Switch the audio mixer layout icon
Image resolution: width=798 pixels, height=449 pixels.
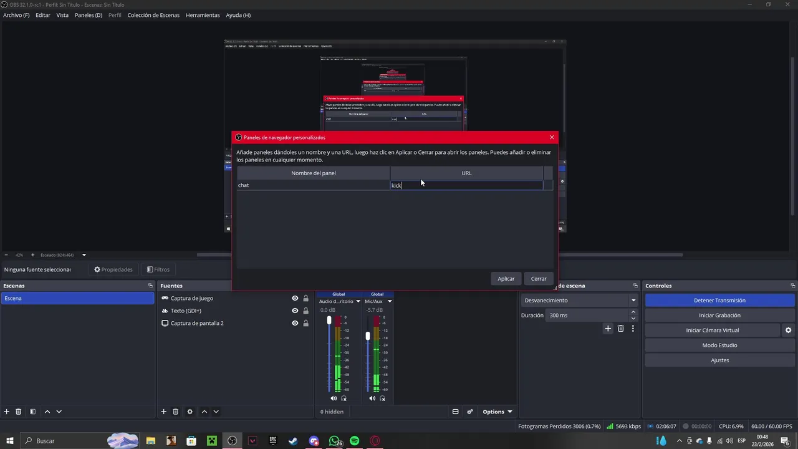tap(456, 412)
